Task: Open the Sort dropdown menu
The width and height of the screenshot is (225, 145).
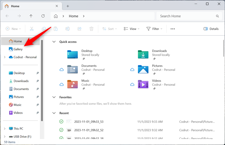Action: 109,29
